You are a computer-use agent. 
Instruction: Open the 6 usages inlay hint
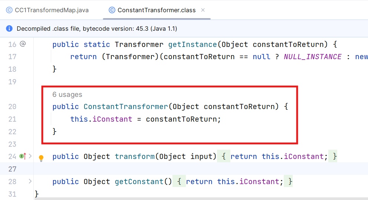coord(68,95)
